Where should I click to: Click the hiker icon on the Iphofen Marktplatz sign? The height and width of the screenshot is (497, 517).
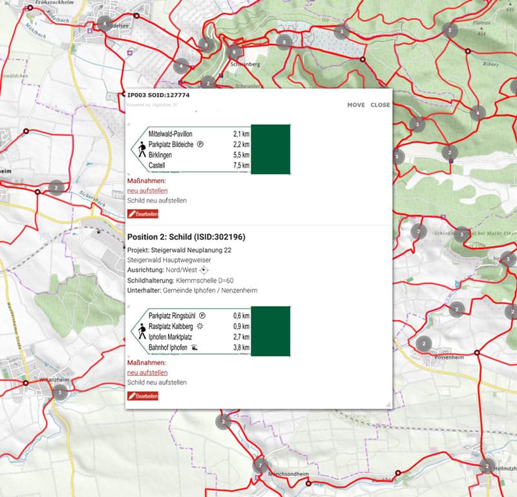(x=141, y=332)
